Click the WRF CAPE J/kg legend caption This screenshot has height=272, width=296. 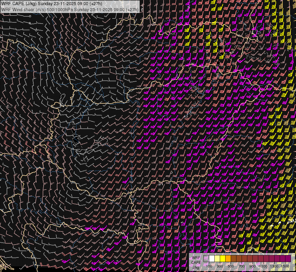196,262
